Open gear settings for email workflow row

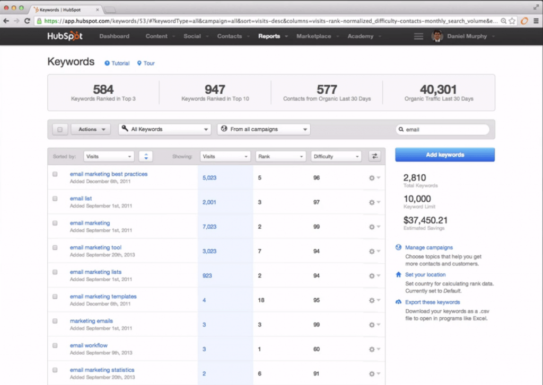point(374,350)
